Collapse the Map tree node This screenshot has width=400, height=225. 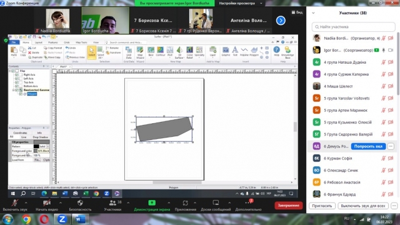click(10, 71)
